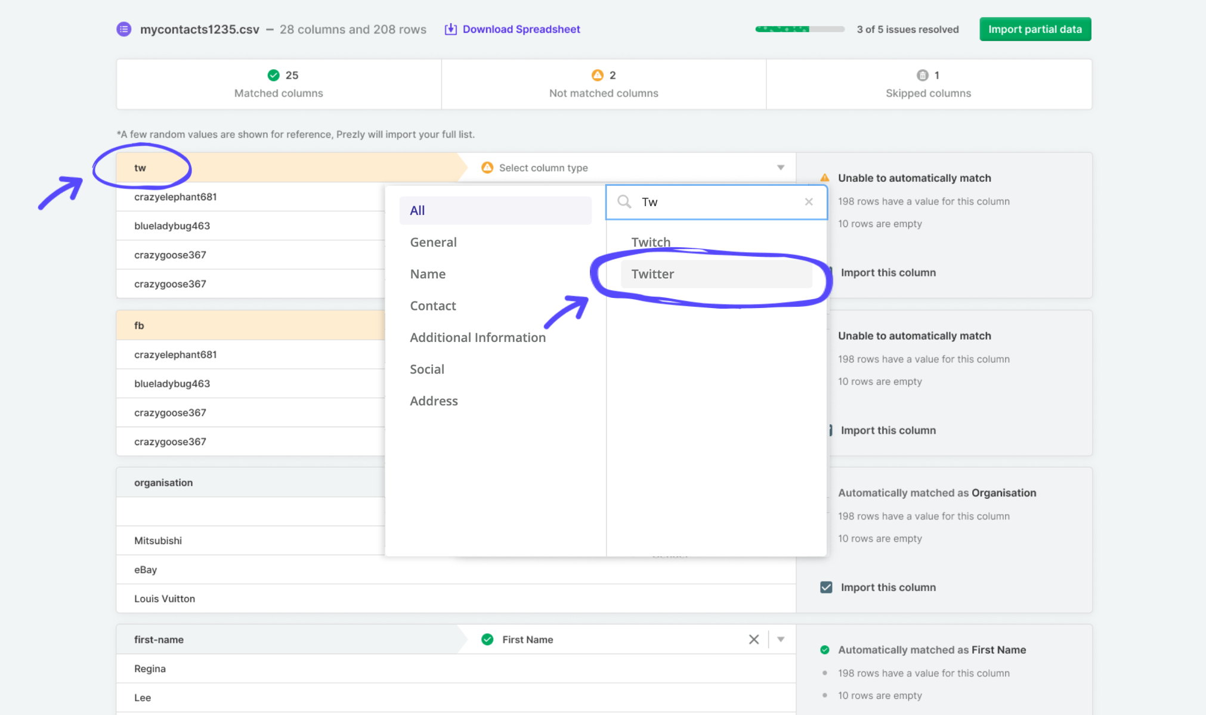The width and height of the screenshot is (1206, 715).
Task: Click the mycontacts1235.csv file name
Action: click(200, 29)
